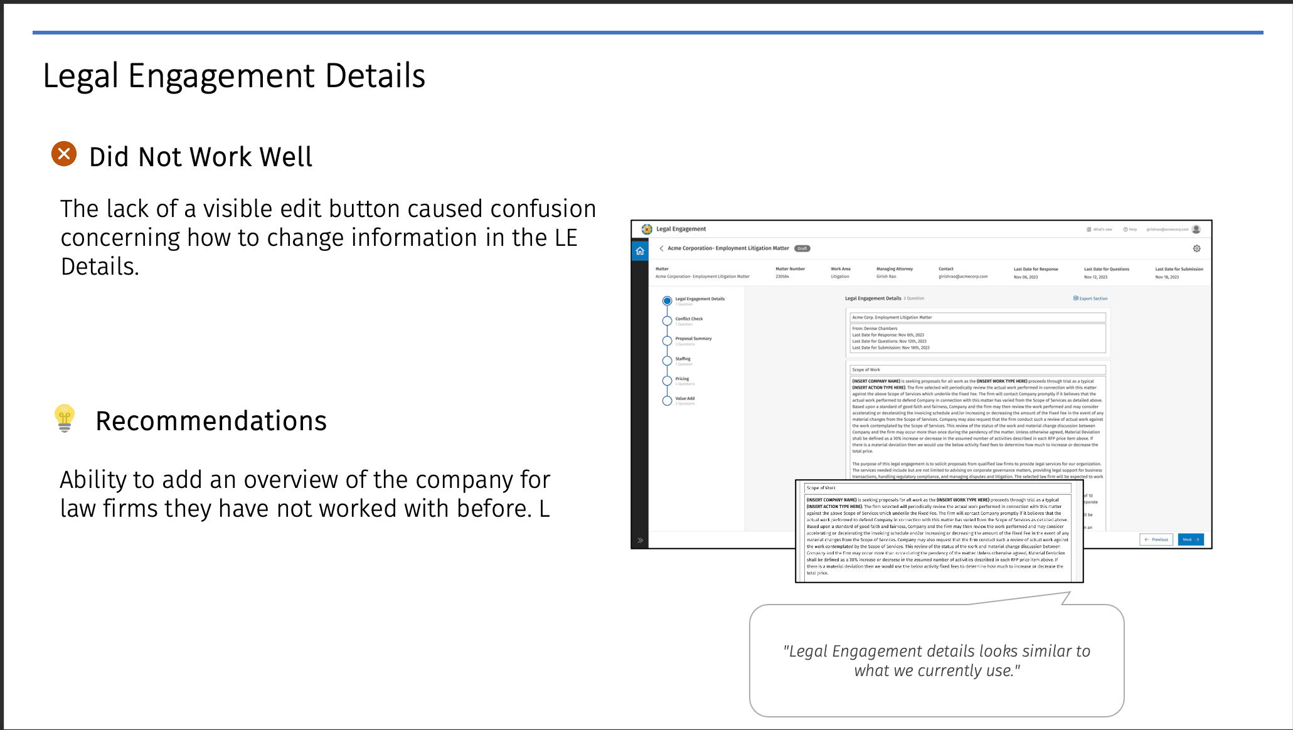Screen dimensions: 1293x730
Task: Open the settings gear icon
Action: [x=1196, y=248]
